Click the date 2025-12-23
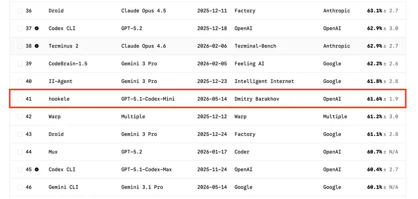 212,81
